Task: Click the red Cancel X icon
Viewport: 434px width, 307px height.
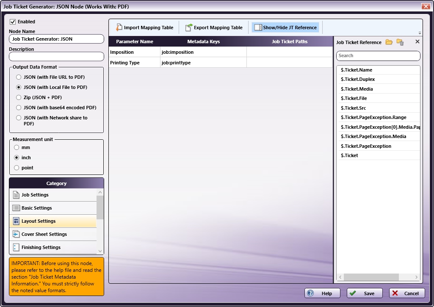Action: point(395,293)
